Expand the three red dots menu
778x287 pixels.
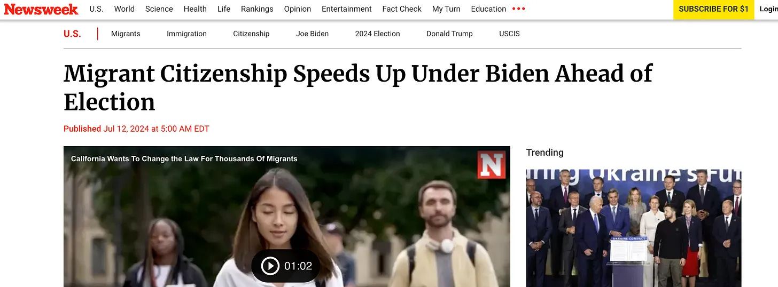click(x=518, y=9)
